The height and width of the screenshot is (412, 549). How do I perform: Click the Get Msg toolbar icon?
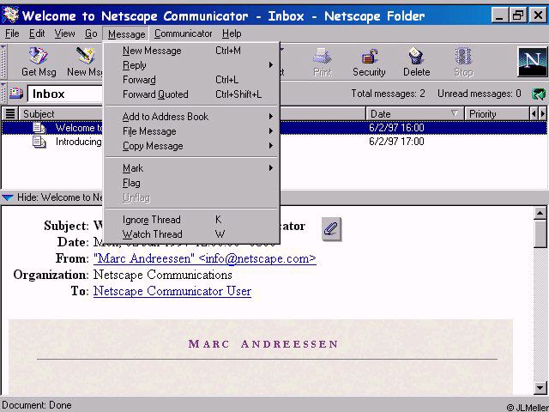(39, 62)
